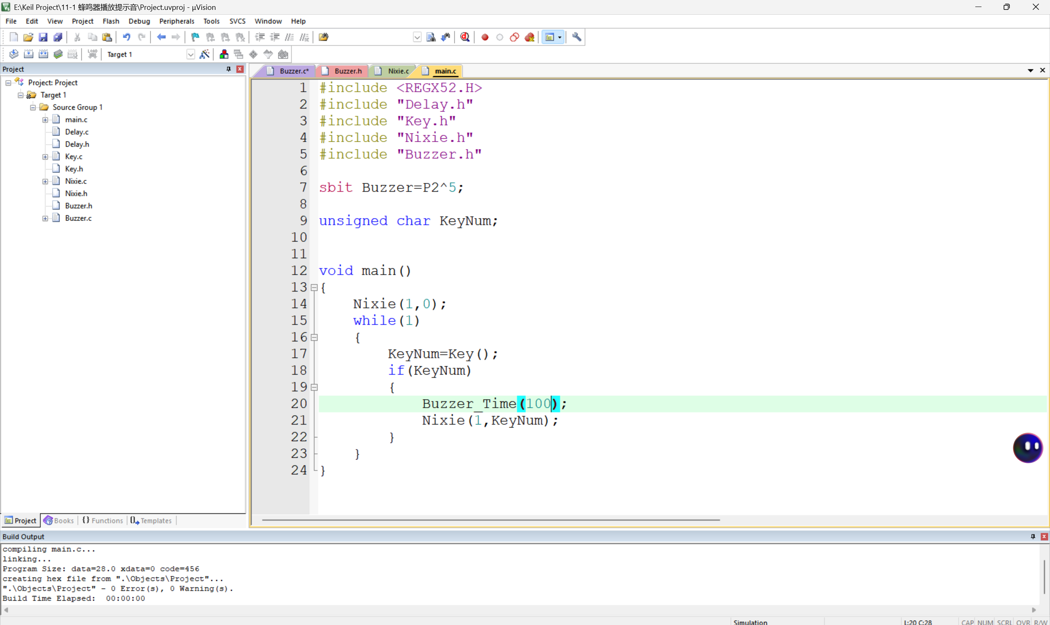
Task: Click the Build target toolbar icon
Action: coord(28,54)
